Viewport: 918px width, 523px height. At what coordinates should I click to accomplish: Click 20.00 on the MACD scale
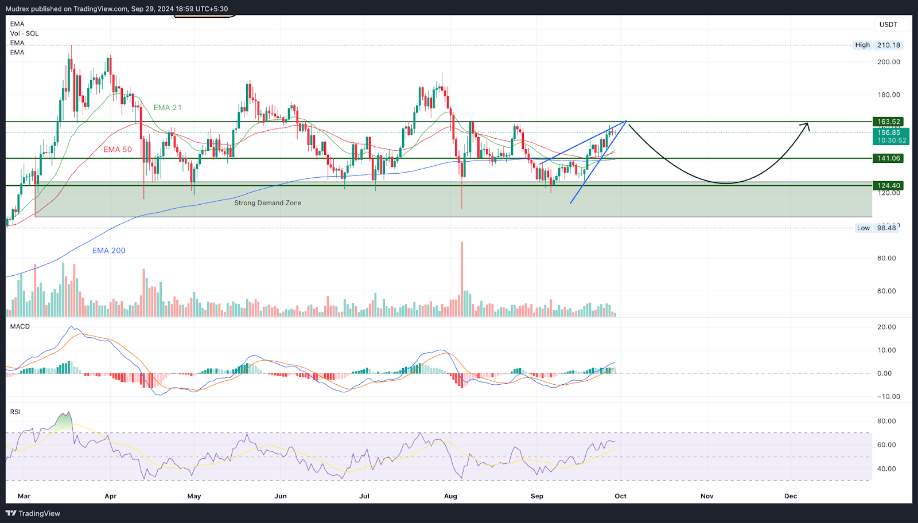pos(886,327)
